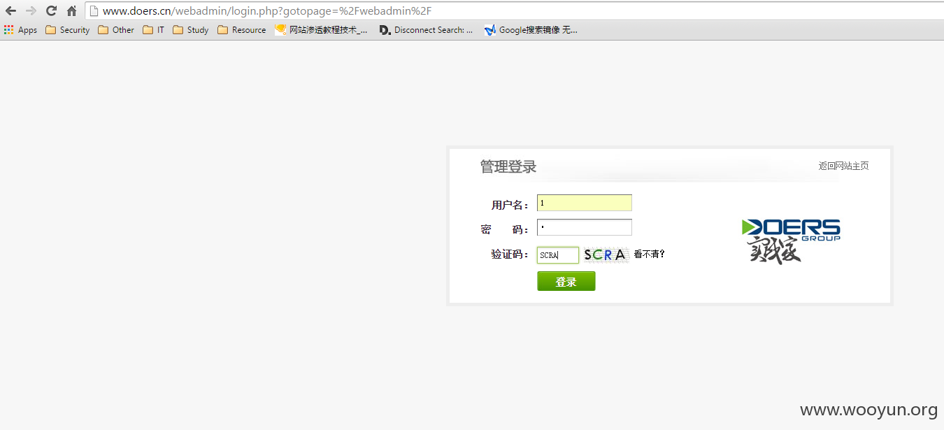
Task: Open the 网站渗透教程技术 bookmark
Action: click(322, 30)
